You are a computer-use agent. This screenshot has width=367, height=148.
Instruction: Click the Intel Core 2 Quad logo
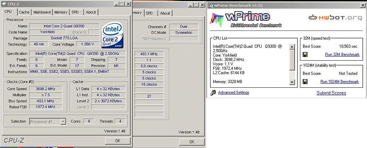(x=113, y=35)
